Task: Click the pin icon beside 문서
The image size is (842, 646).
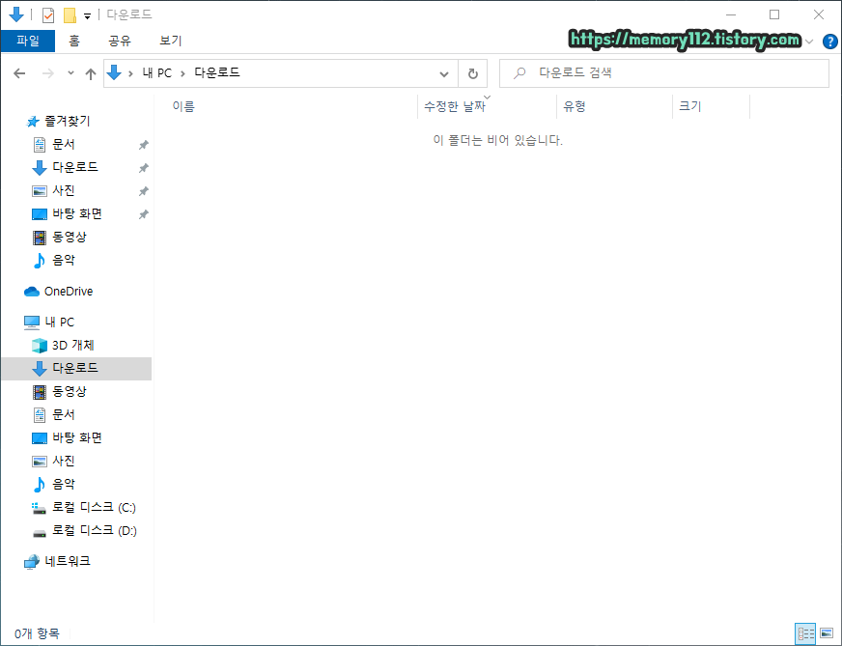Action: point(143,145)
